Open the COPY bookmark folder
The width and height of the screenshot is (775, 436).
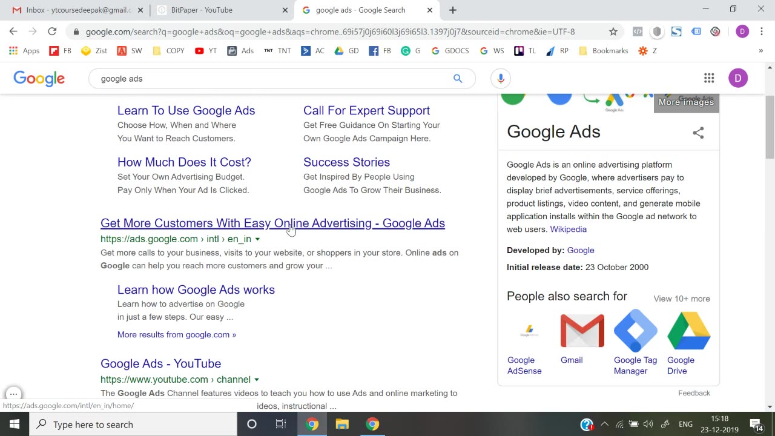(x=168, y=51)
